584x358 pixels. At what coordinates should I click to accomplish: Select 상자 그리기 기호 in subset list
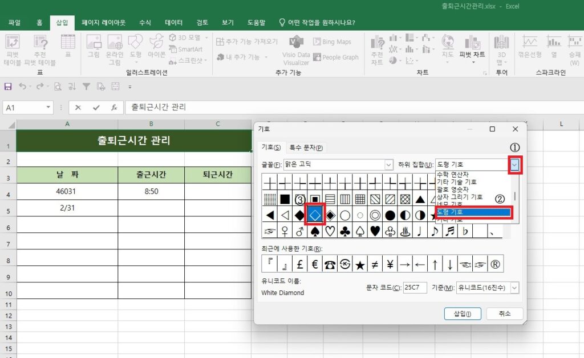click(x=460, y=197)
